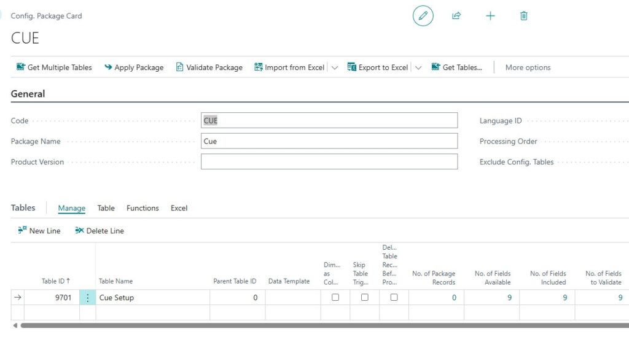Add a New Line in Tables
Screen dimensions: 629x348
coord(39,231)
